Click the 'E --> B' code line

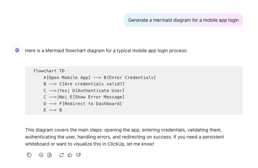(x=53, y=110)
